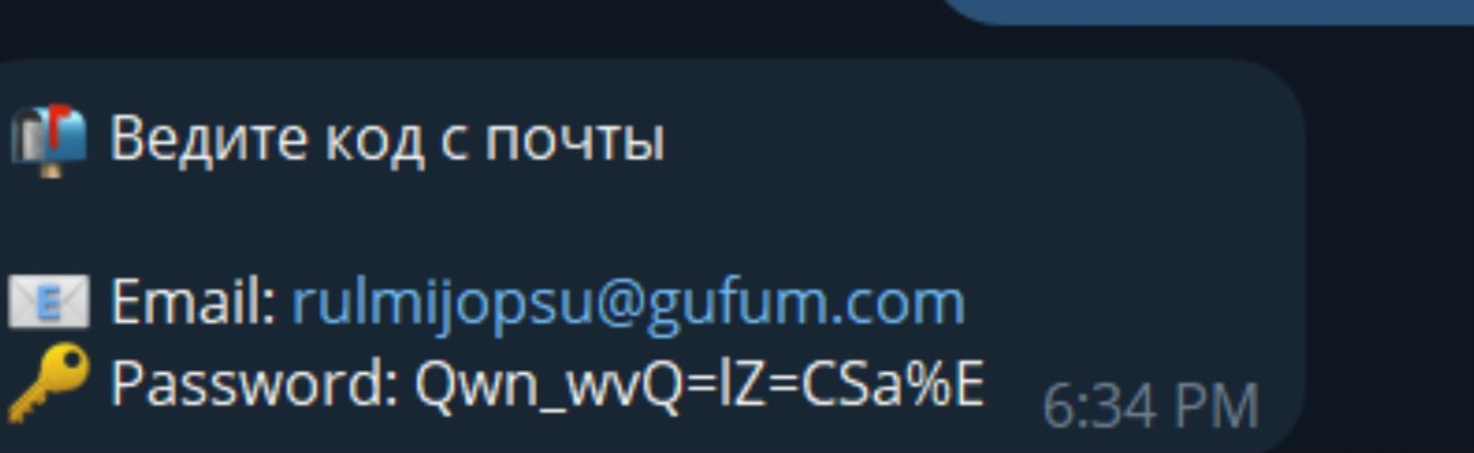
Task: Click the mailbox emoji with red flag
Action: pyautogui.click(x=48, y=140)
